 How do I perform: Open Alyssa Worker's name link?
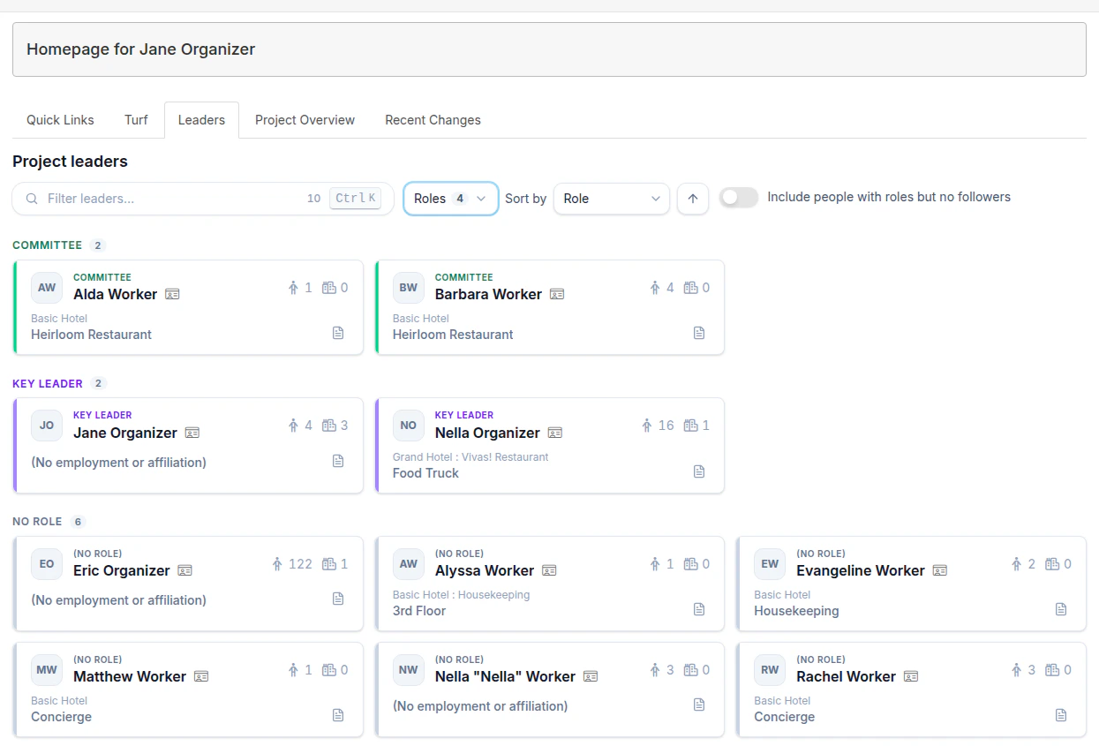click(485, 570)
